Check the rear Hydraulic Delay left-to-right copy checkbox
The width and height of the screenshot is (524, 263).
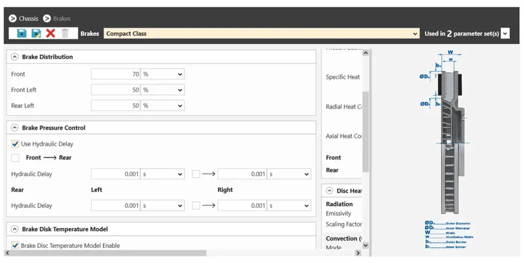[196, 206]
